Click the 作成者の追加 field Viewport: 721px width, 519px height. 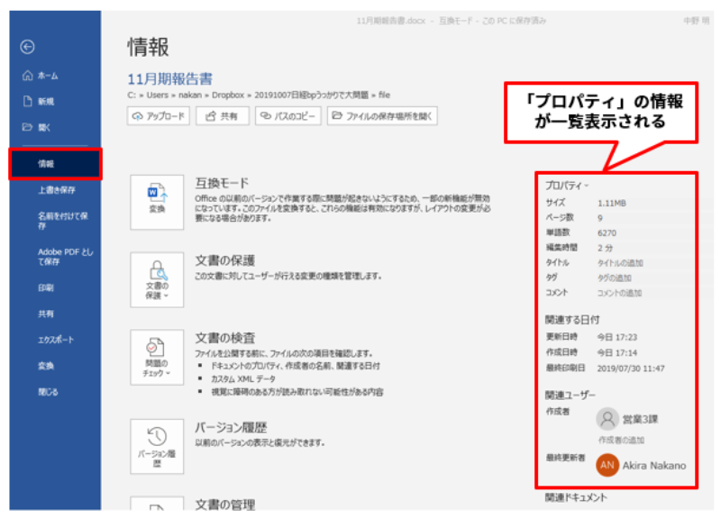[622, 440]
